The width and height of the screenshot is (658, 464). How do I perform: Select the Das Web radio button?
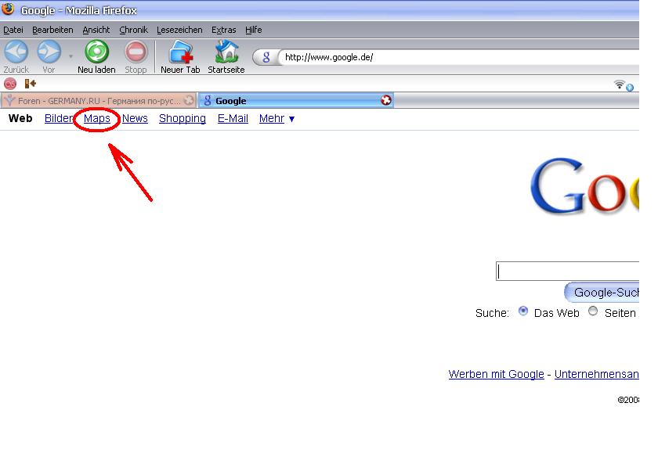coord(523,311)
